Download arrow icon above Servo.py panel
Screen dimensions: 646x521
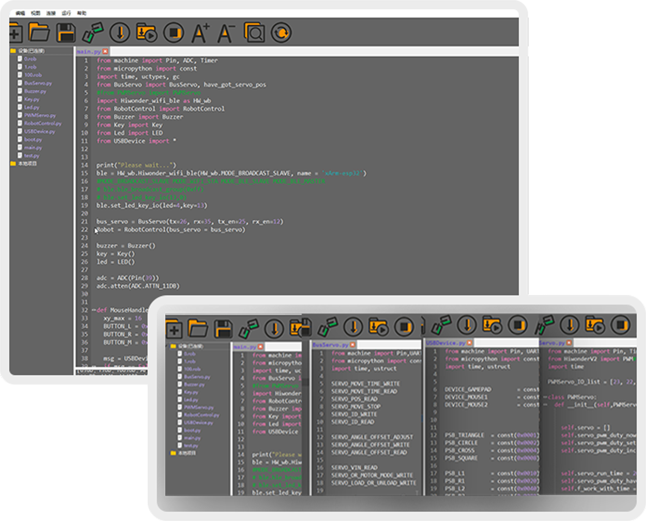coord(570,325)
